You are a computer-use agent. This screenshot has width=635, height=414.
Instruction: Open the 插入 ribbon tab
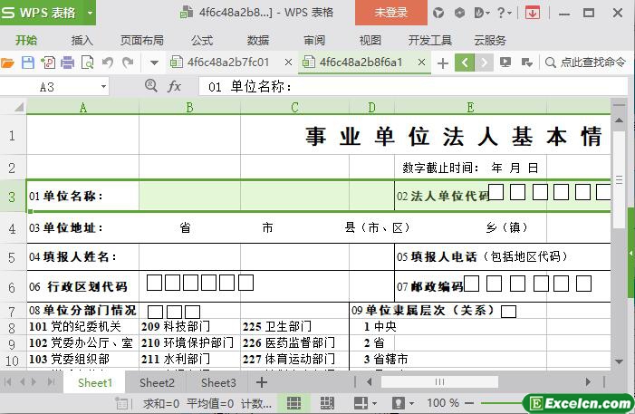coord(82,40)
